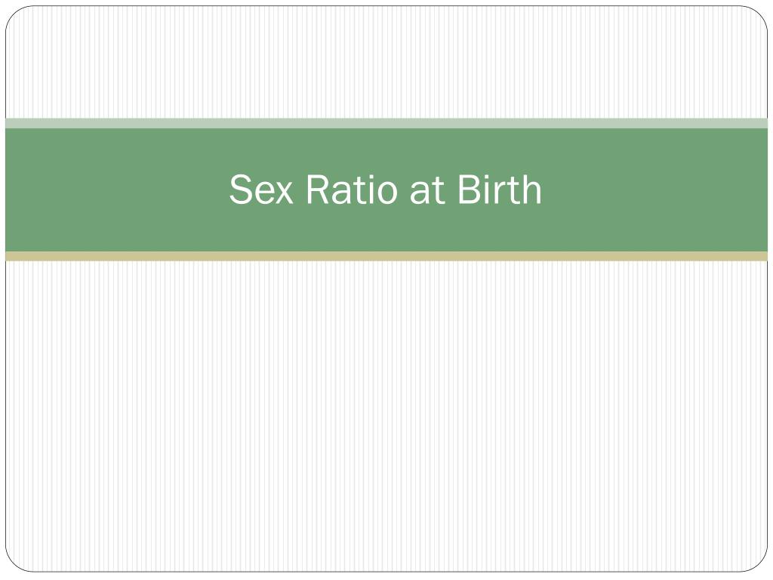Click the 'Sex Ratio at Birth' title text
Image resolution: width=773 pixels, height=580 pixels.
pos(386,190)
